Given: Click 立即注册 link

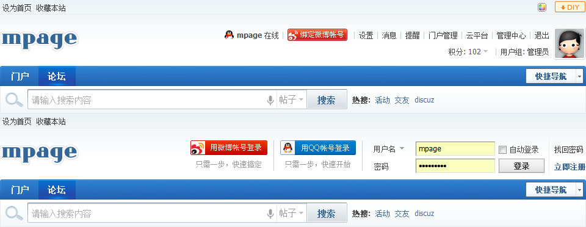Looking at the screenshot, I should click(x=570, y=167).
